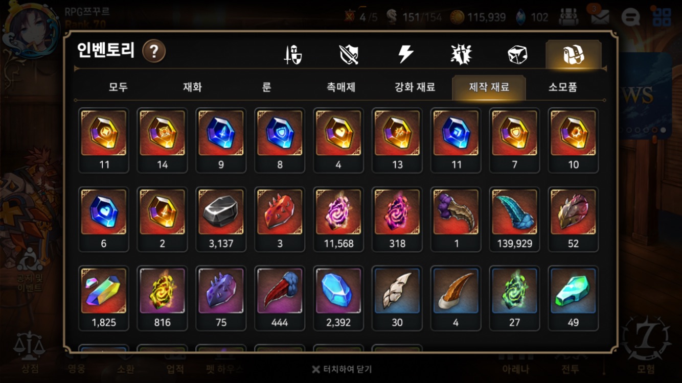Select the gray stone item with 3,137
Screen dimensions: 682x383
(221, 219)
